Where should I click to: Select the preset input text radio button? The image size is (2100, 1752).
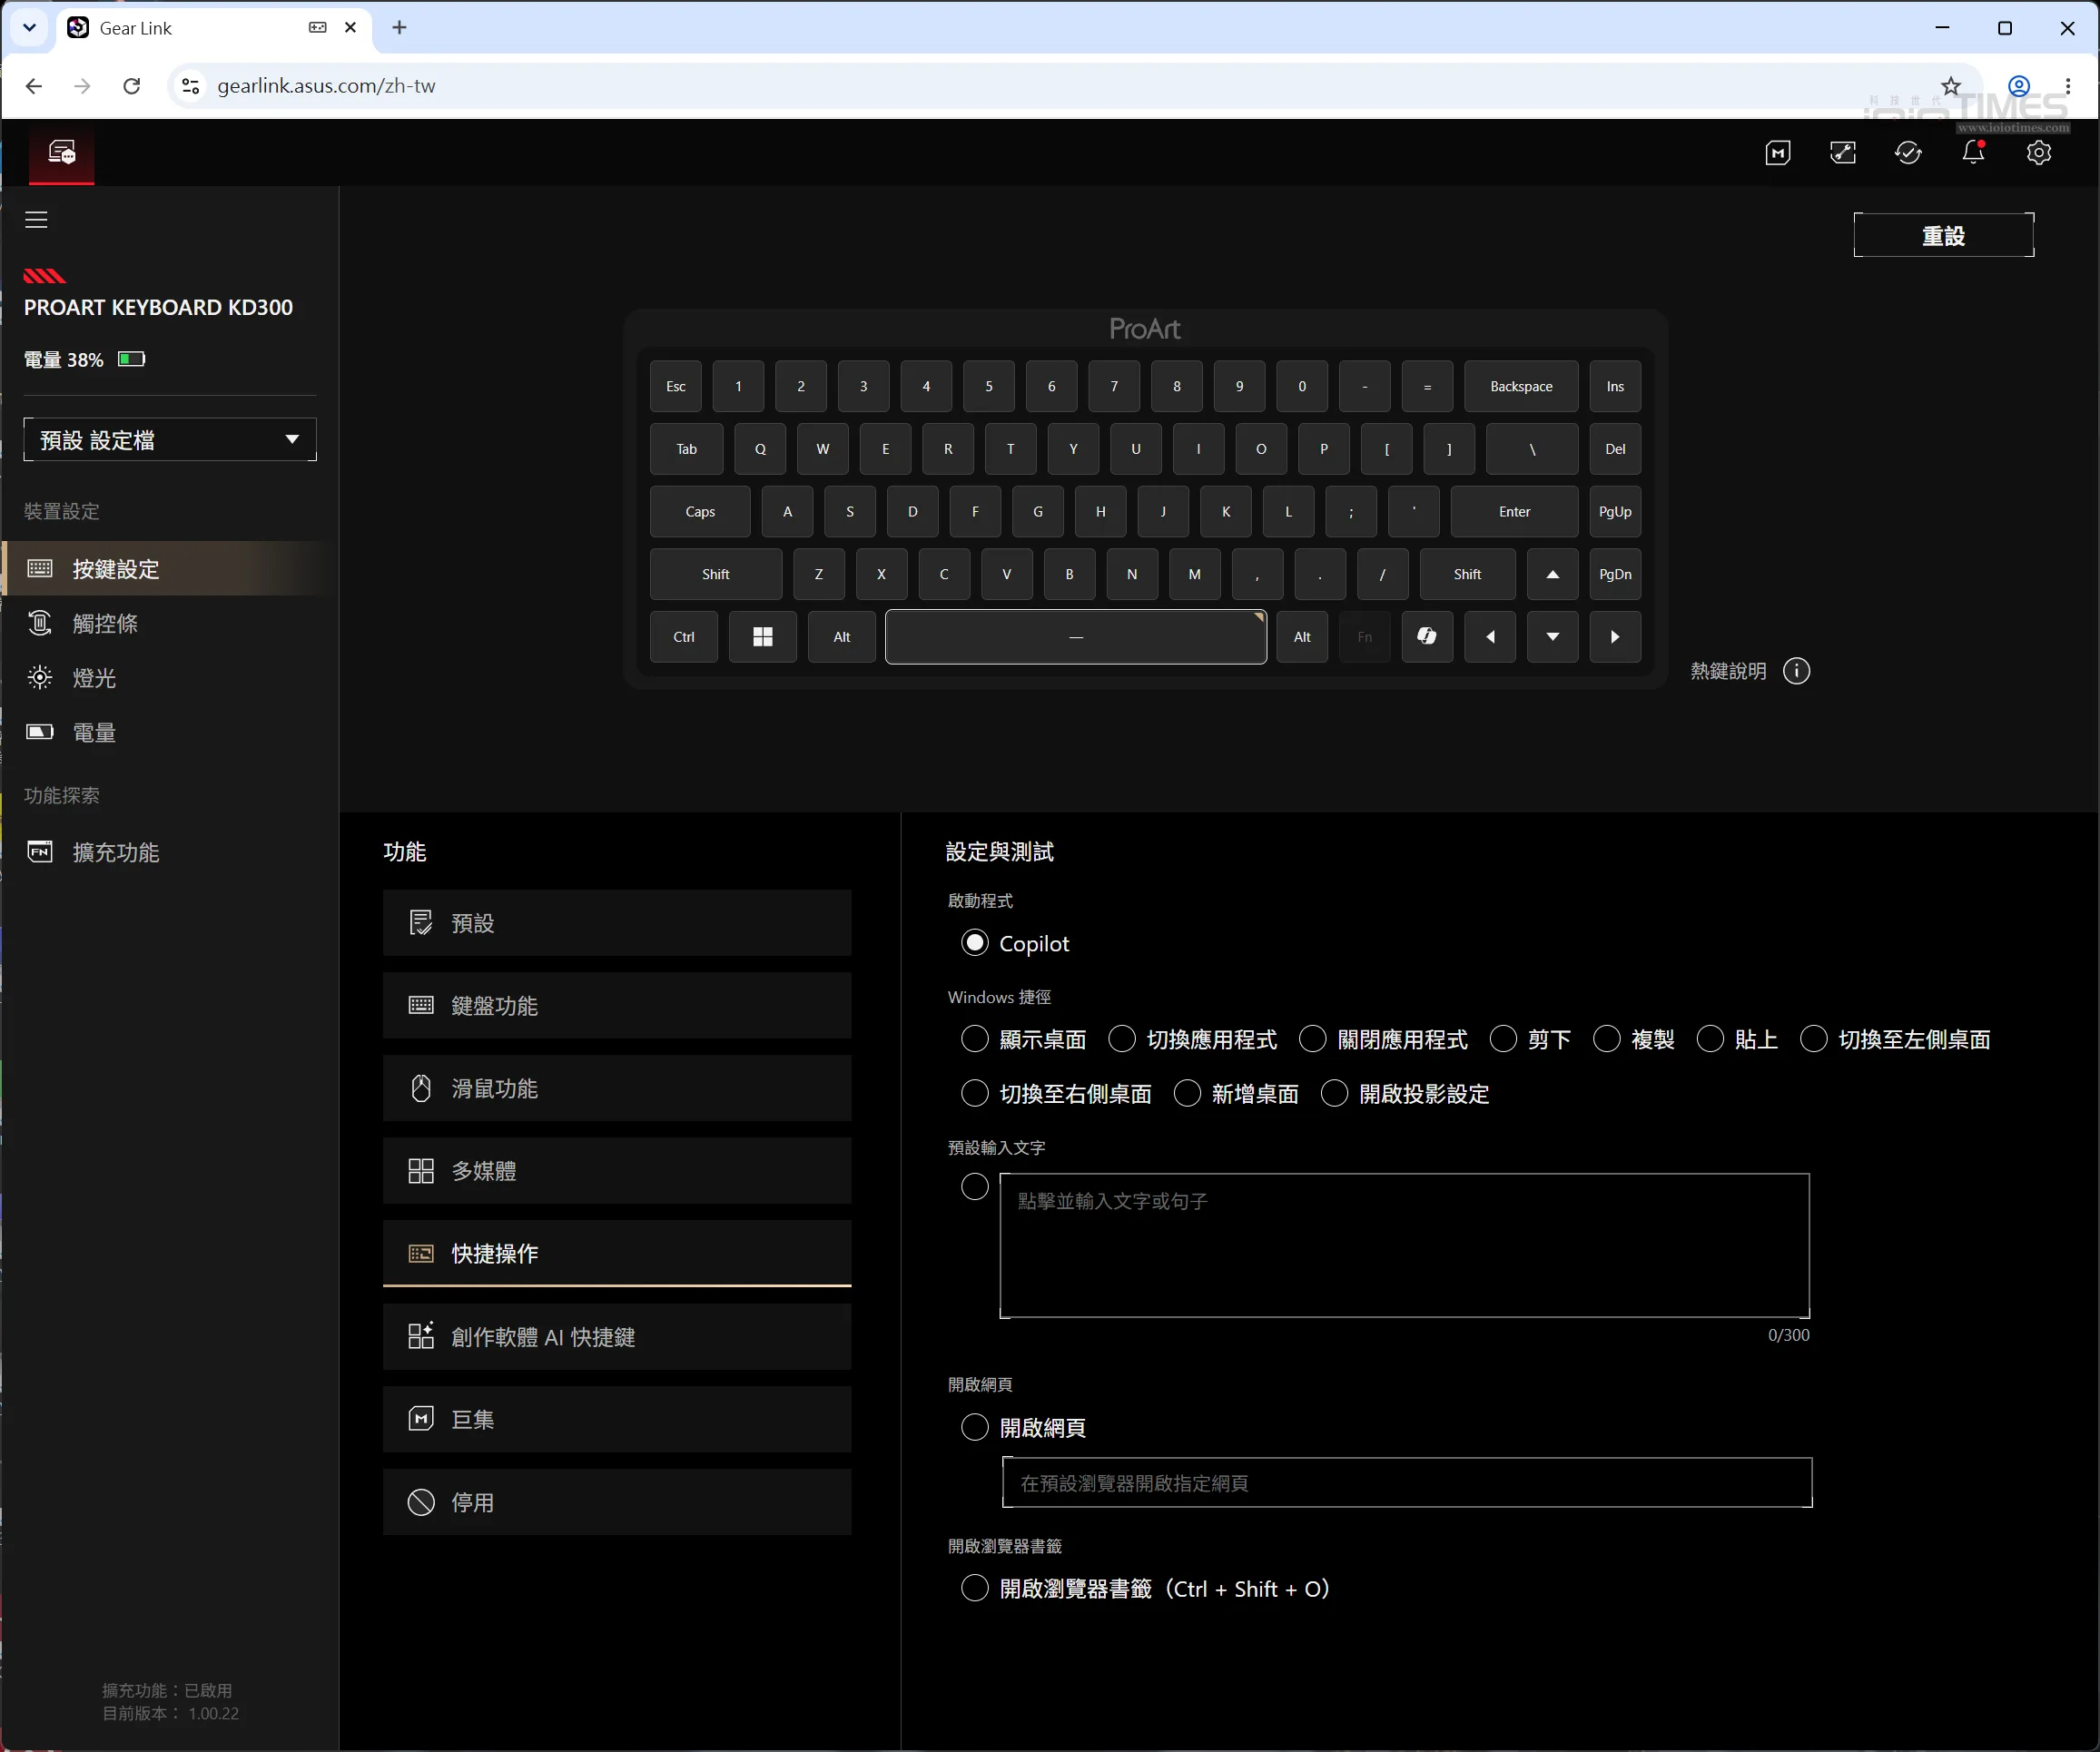(974, 1187)
